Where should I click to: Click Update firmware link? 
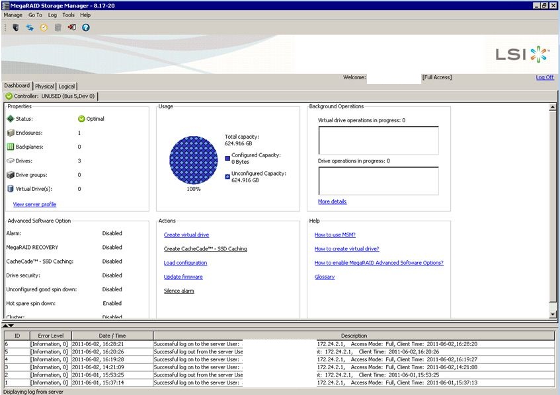click(183, 277)
